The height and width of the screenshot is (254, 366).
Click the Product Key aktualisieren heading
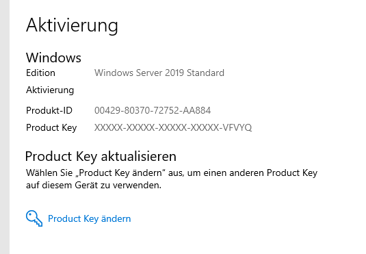point(101,157)
